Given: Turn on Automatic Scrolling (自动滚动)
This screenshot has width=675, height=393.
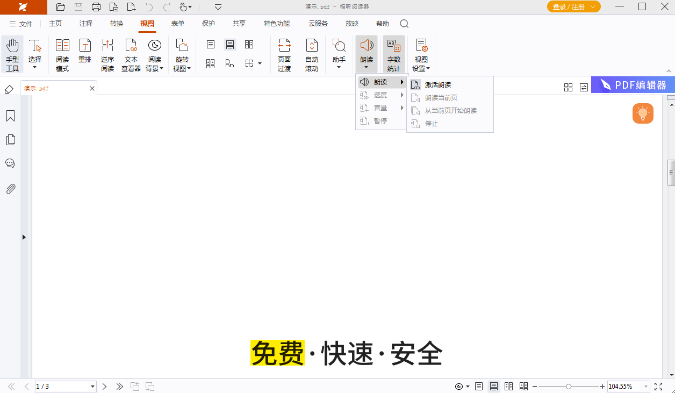Looking at the screenshot, I should [312, 54].
